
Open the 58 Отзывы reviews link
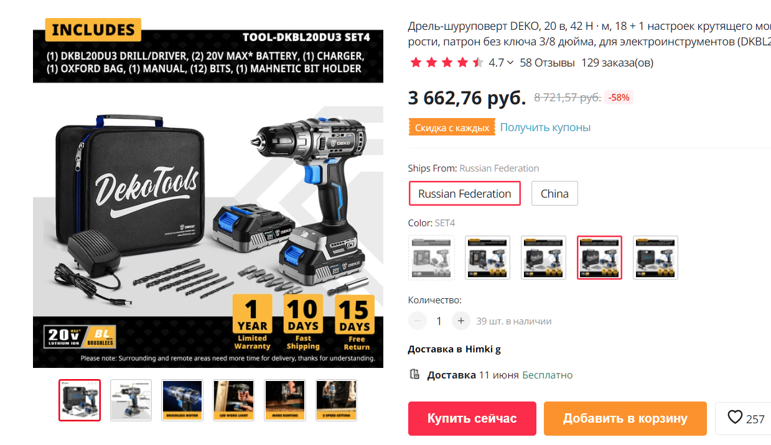[x=547, y=63]
